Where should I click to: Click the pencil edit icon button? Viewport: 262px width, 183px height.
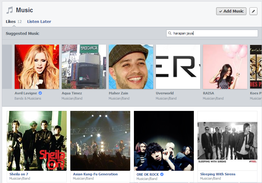pyautogui.click(x=253, y=11)
